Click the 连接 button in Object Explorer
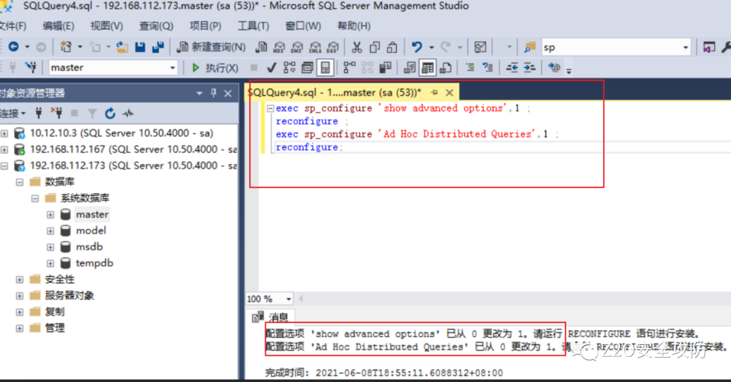The image size is (731, 382). pyautogui.click(x=13, y=113)
